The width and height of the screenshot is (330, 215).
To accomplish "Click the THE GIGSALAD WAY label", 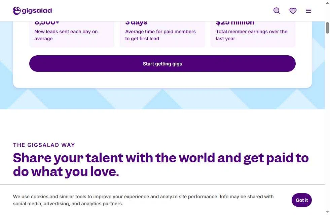I will click(x=44, y=145).
